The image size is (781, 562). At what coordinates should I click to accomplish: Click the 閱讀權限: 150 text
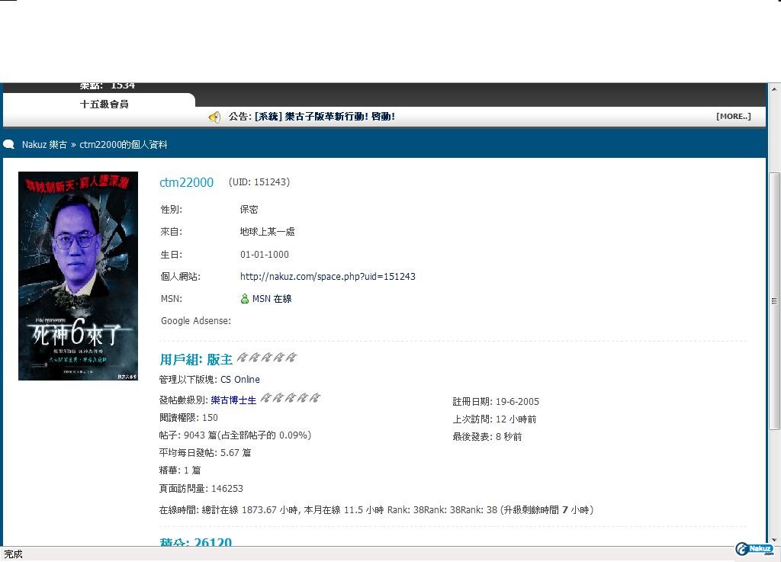point(188,418)
